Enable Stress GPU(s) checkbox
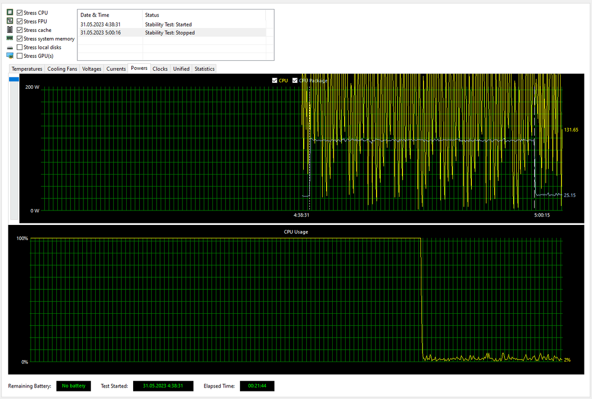592x399 pixels. tap(19, 56)
